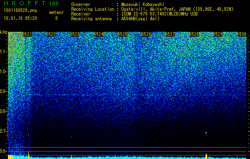Select the ICOM IC-575 53.7492 MHz receiver text
250x159 pixels.
click(159, 14)
